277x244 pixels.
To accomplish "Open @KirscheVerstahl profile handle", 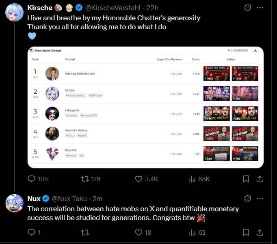I will (x=113, y=8).
